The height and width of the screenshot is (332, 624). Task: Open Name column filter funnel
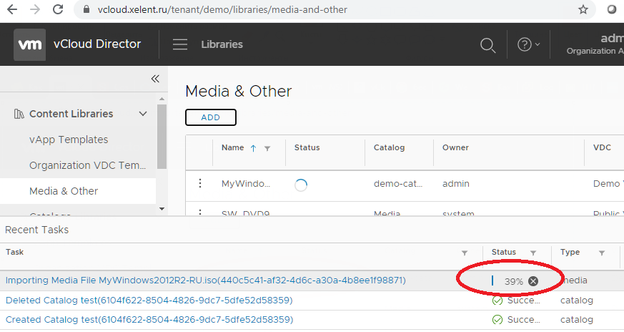click(267, 148)
